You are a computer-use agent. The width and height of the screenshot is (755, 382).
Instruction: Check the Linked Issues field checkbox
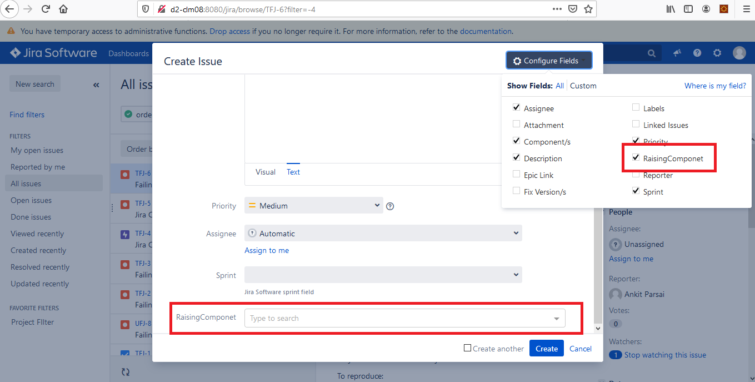[636, 125]
